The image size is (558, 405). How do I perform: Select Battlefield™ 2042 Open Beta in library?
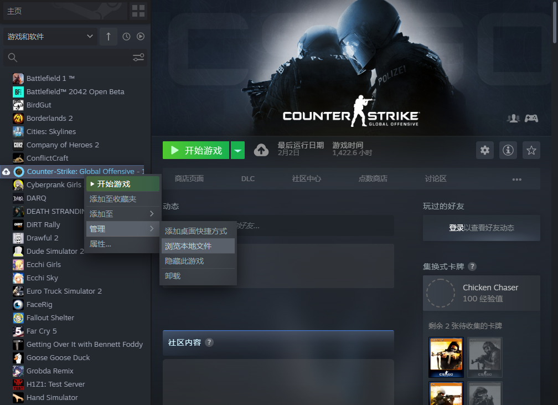click(x=75, y=91)
